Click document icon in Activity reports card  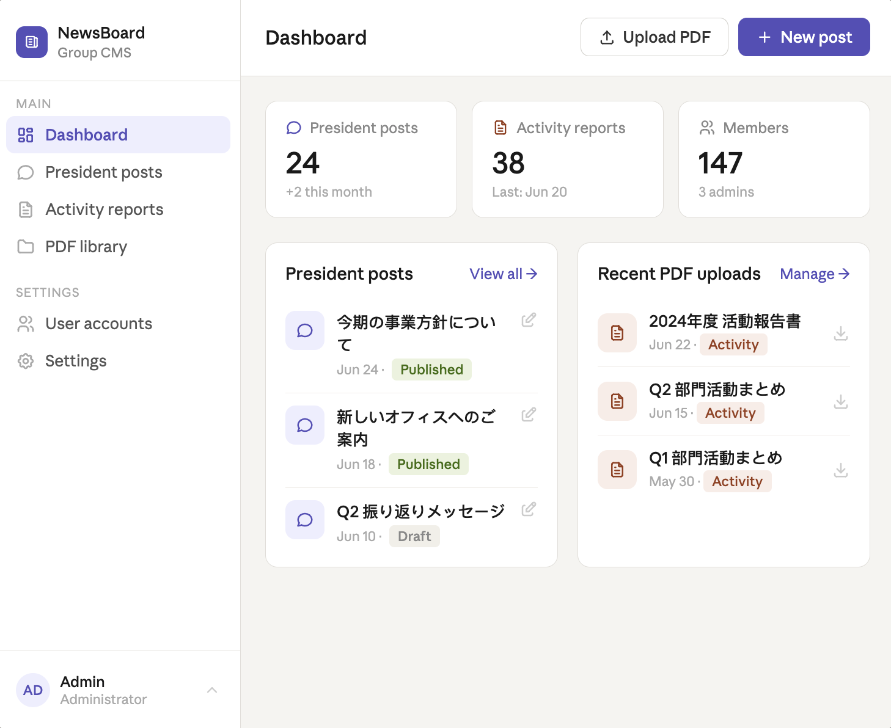[501, 128]
